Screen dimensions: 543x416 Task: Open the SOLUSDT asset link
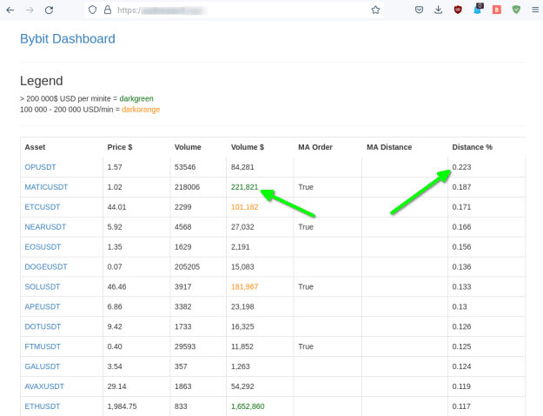click(x=43, y=286)
